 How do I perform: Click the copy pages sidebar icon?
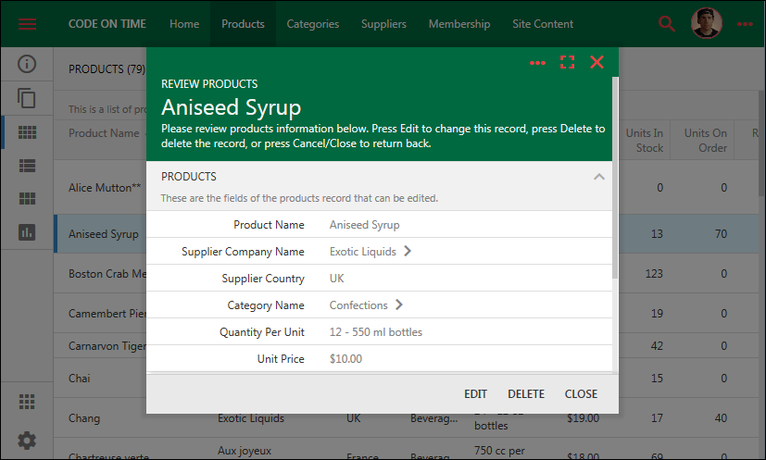coord(27,98)
